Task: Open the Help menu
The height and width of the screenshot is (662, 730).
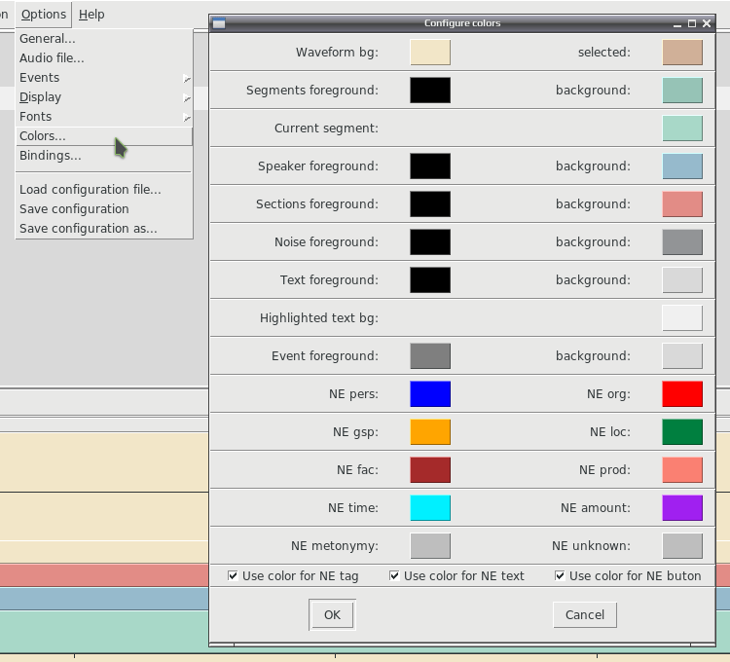Action: tap(91, 15)
